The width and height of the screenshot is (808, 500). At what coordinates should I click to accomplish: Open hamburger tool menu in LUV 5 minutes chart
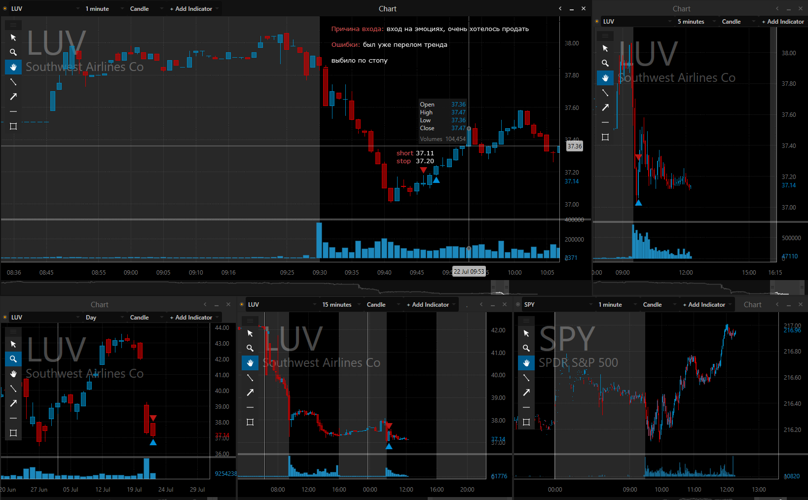(x=605, y=36)
